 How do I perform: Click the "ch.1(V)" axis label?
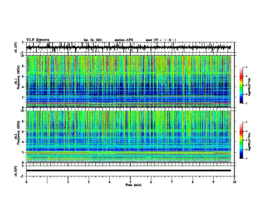click(16, 48)
